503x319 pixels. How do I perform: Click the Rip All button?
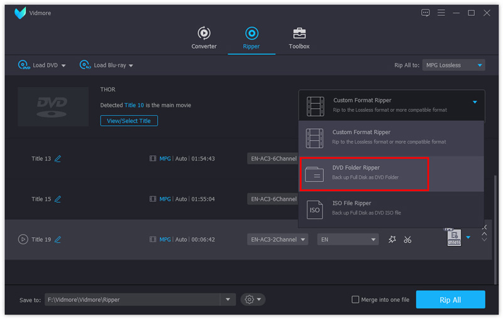(450, 299)
